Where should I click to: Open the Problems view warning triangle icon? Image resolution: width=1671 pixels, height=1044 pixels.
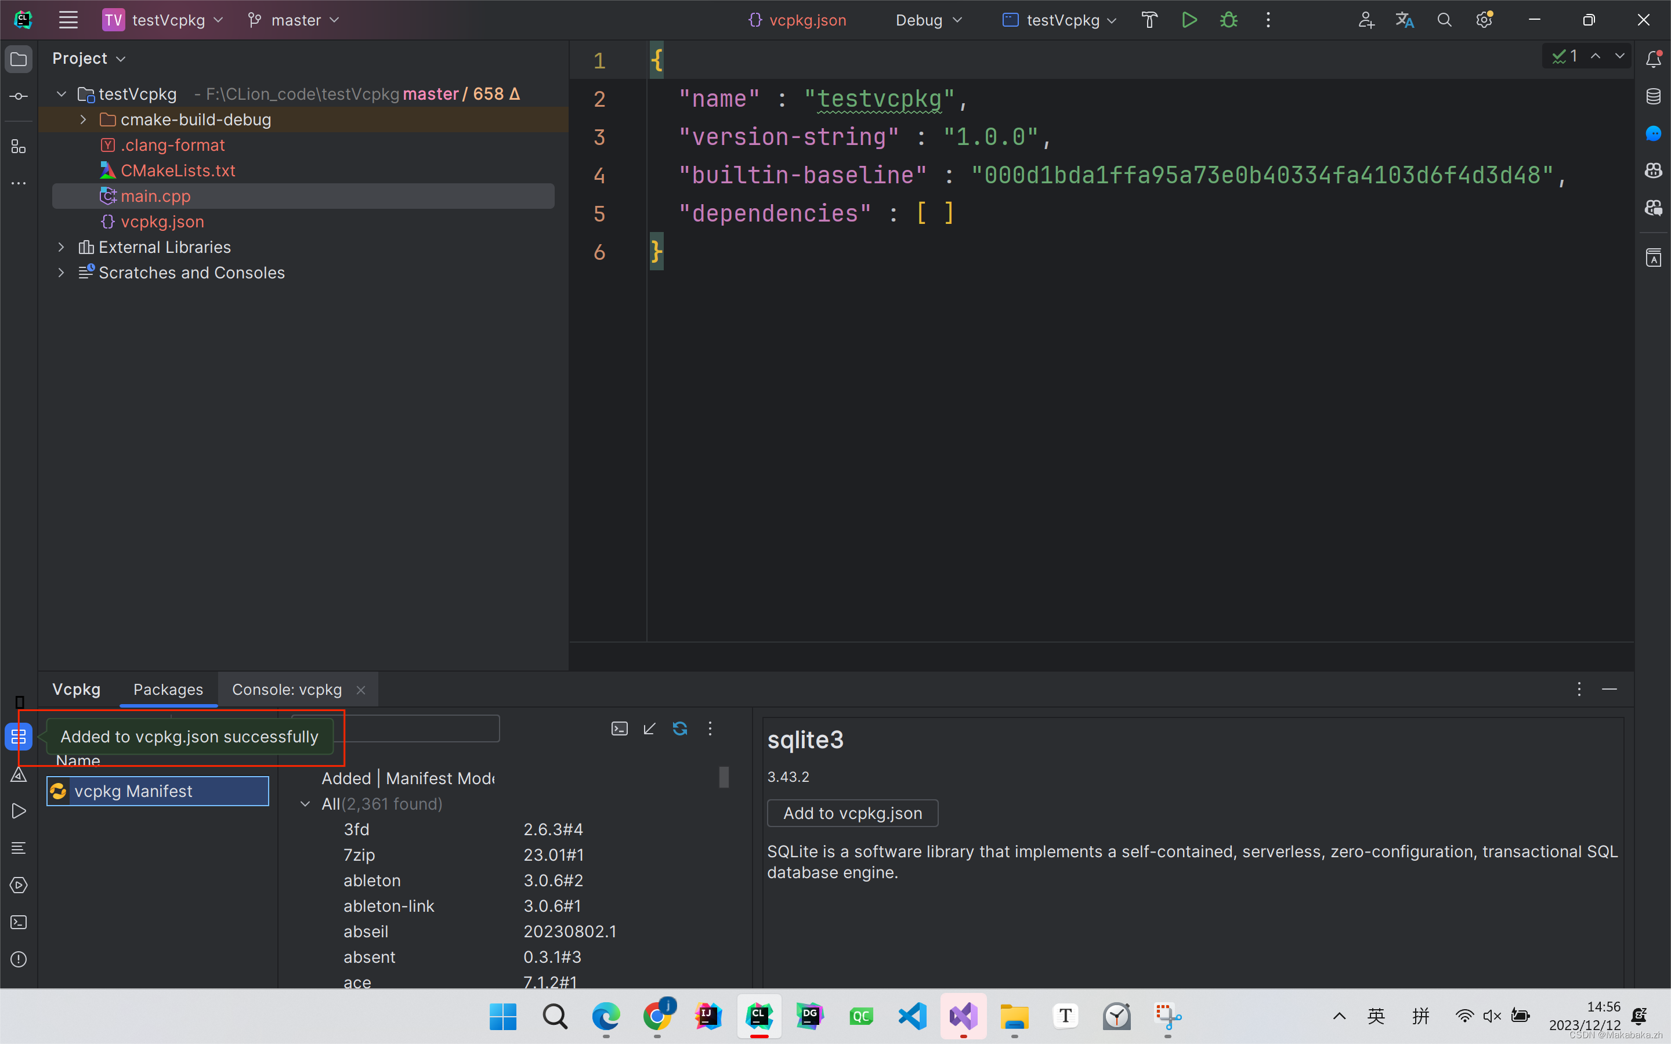click(x=18, y=775)
